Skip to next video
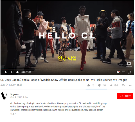Screen dimensions: 135x122 [12, 72]
